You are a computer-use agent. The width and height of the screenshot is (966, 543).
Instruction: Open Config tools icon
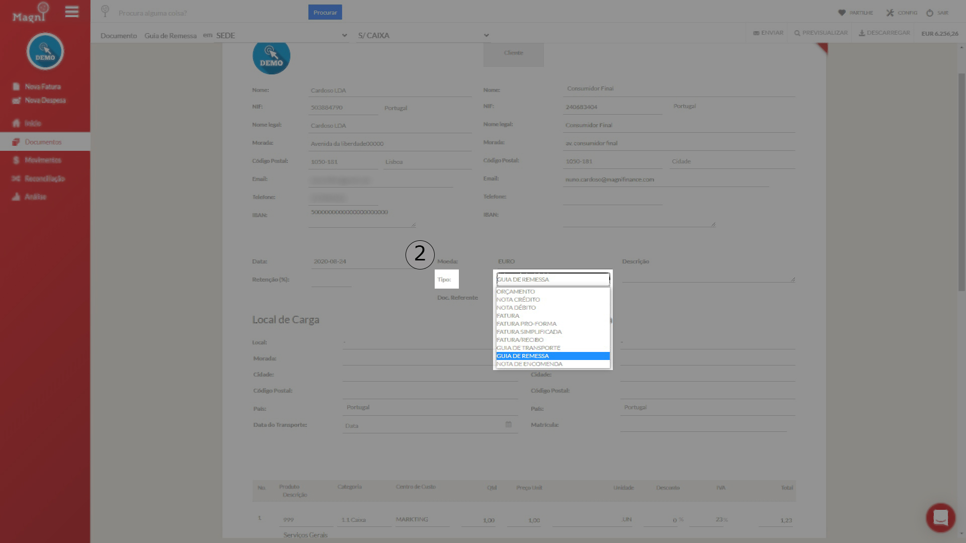890,13
